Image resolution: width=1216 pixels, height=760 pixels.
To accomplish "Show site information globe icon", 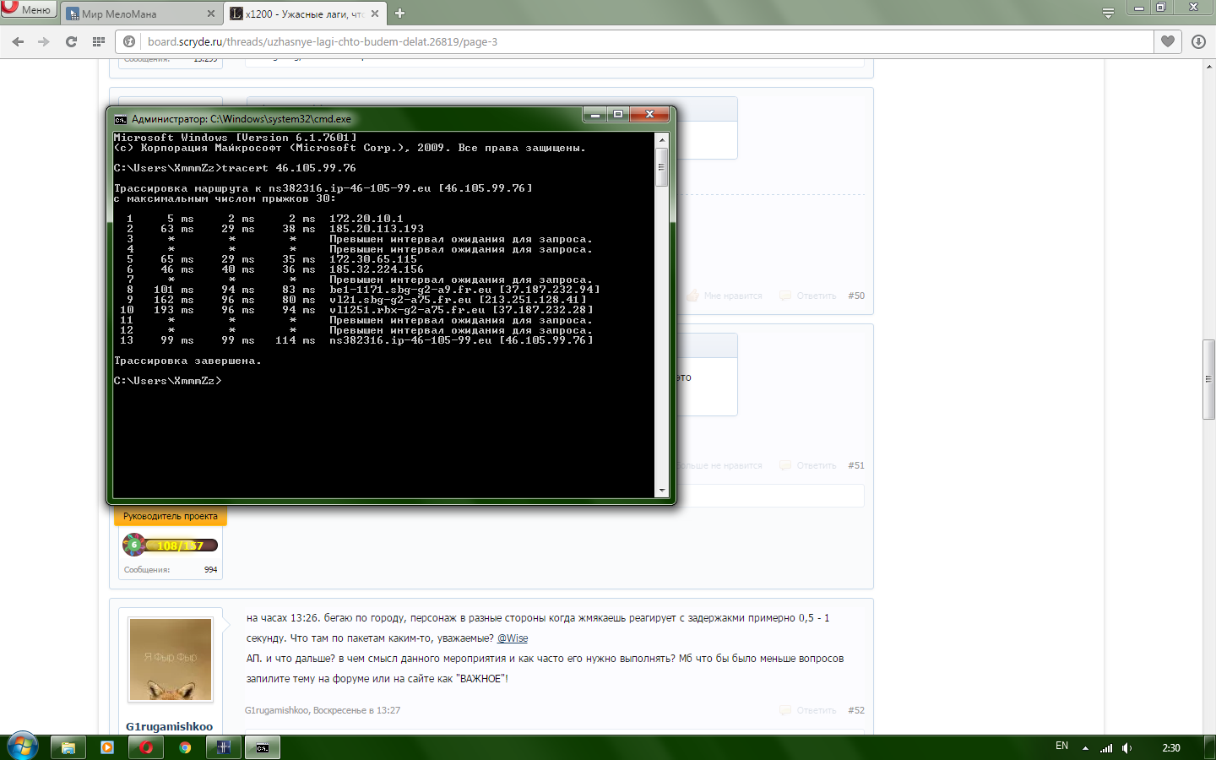I will tap(129, 41).
